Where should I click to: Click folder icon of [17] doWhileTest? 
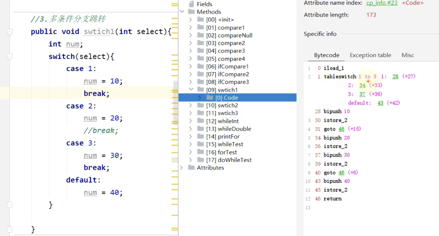click(x=201, y=160)
